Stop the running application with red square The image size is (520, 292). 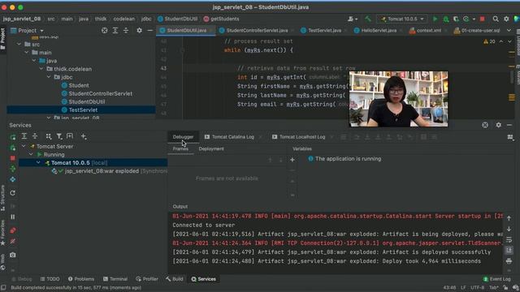click(482, 19)
